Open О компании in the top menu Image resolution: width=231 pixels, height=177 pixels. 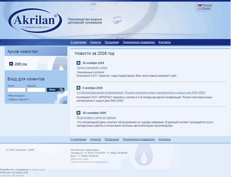(78, 42)
